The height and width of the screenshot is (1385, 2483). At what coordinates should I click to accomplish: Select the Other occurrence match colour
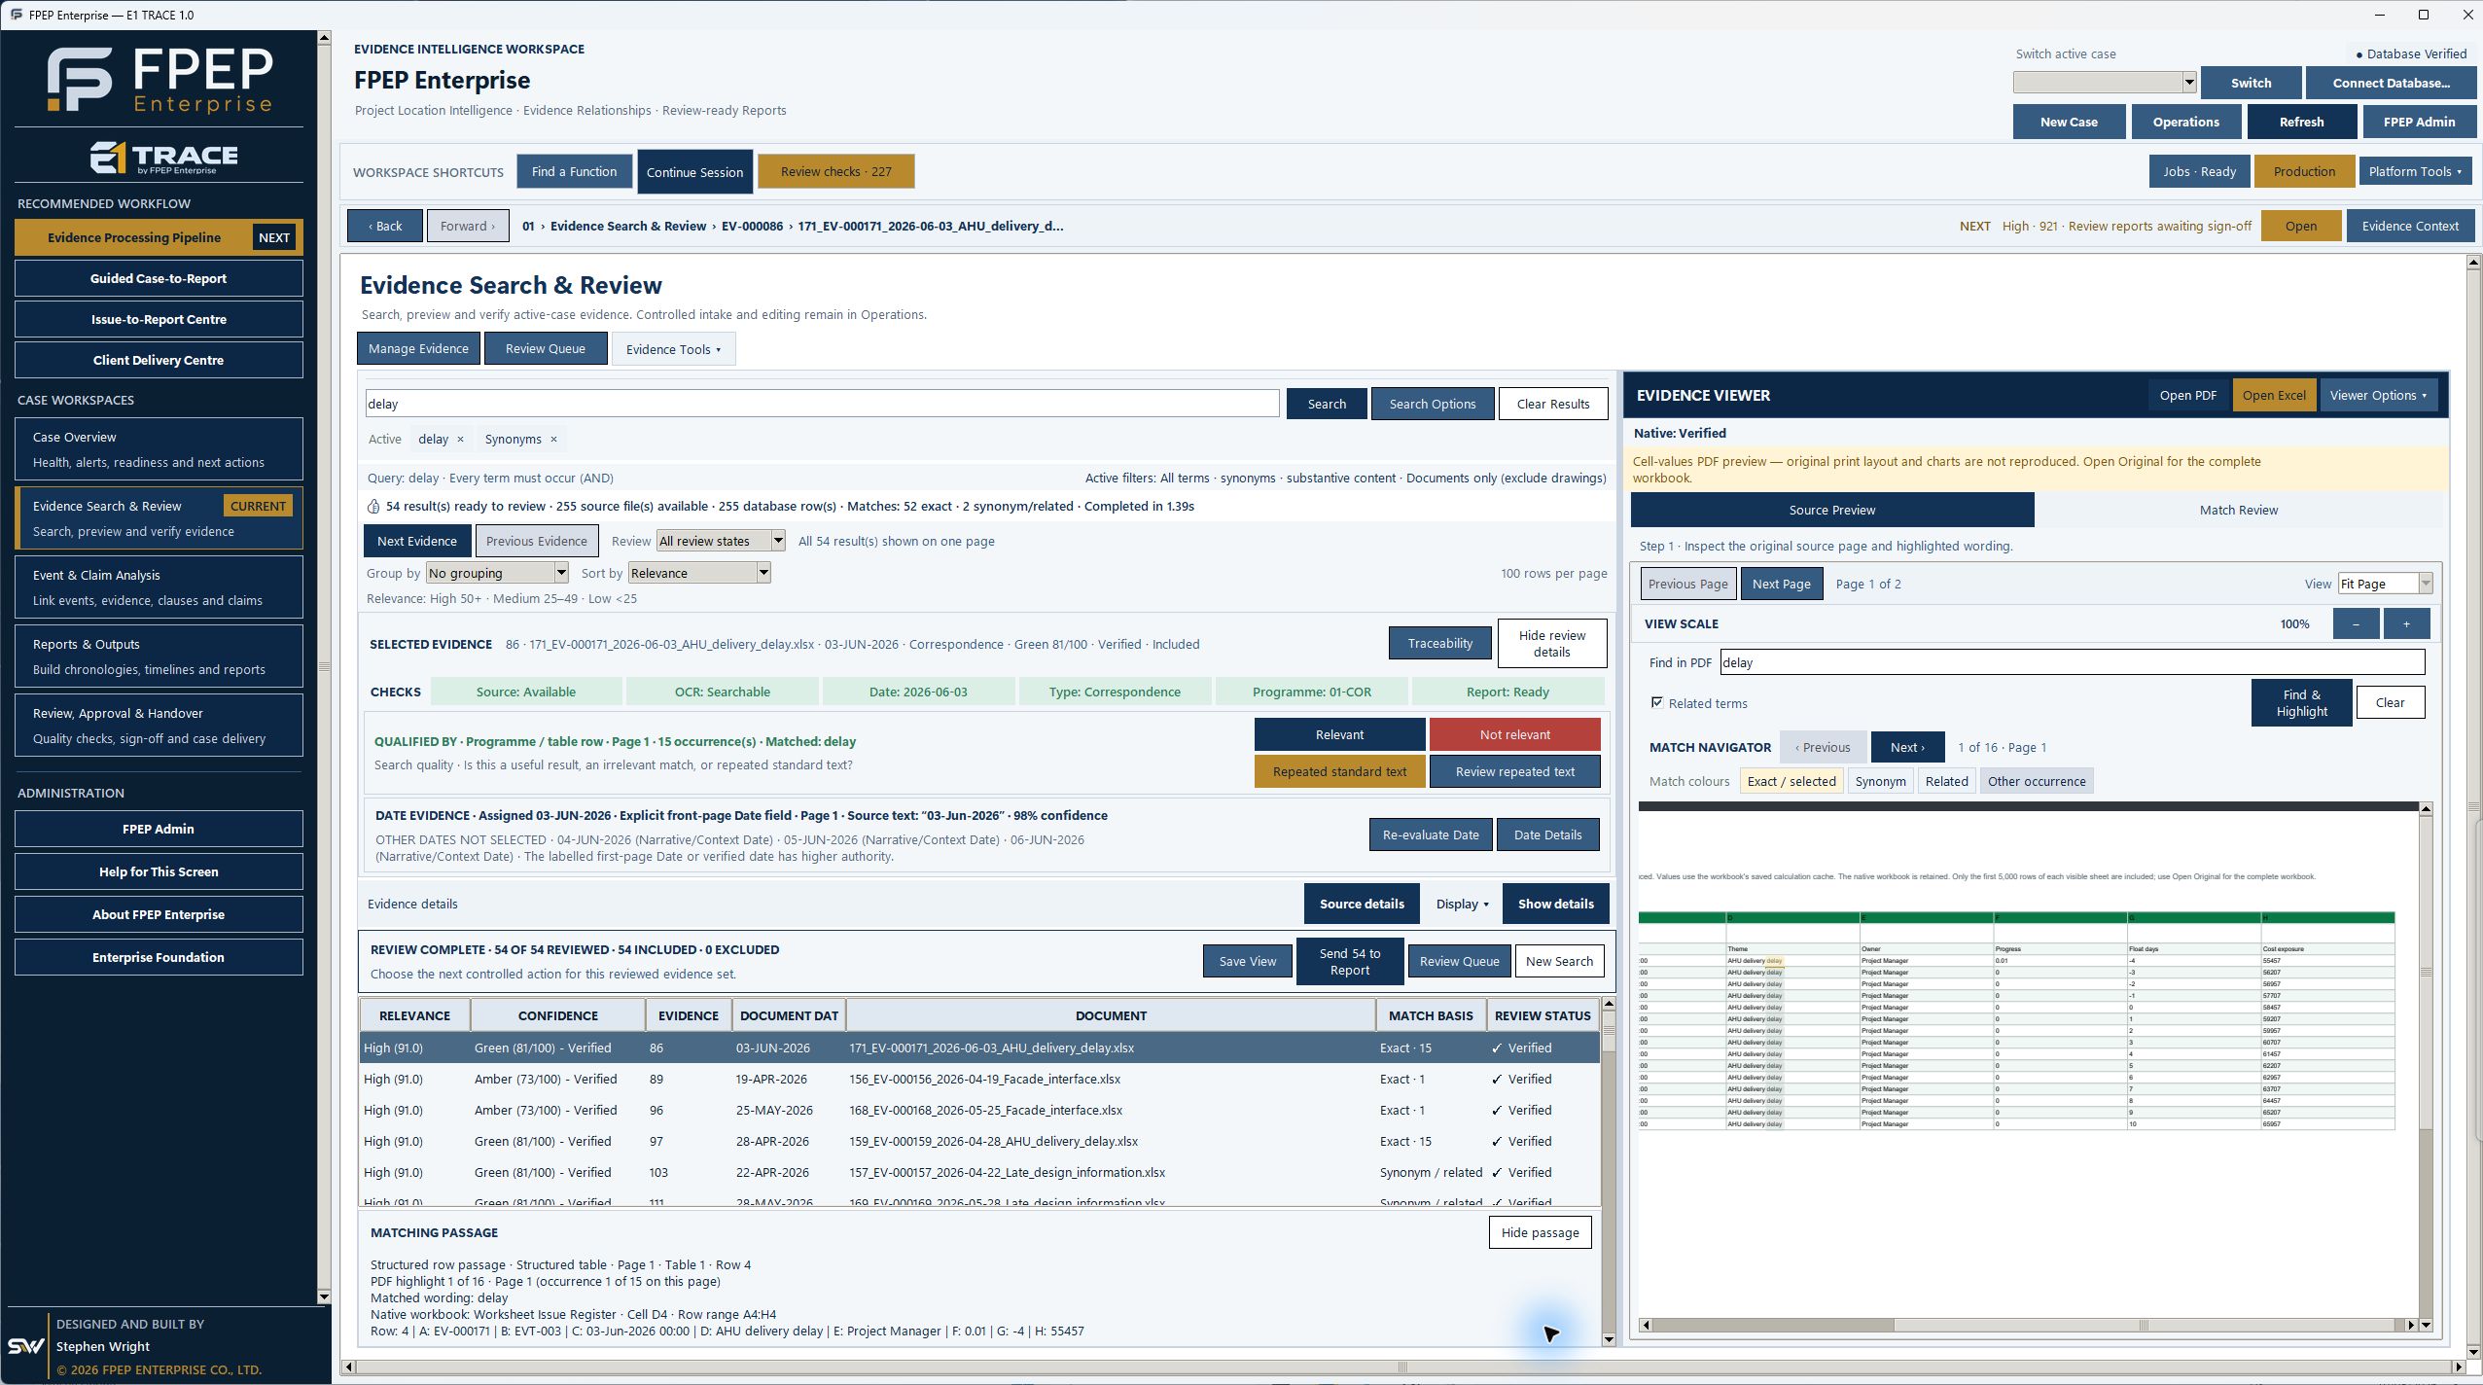pos(2036,781)
